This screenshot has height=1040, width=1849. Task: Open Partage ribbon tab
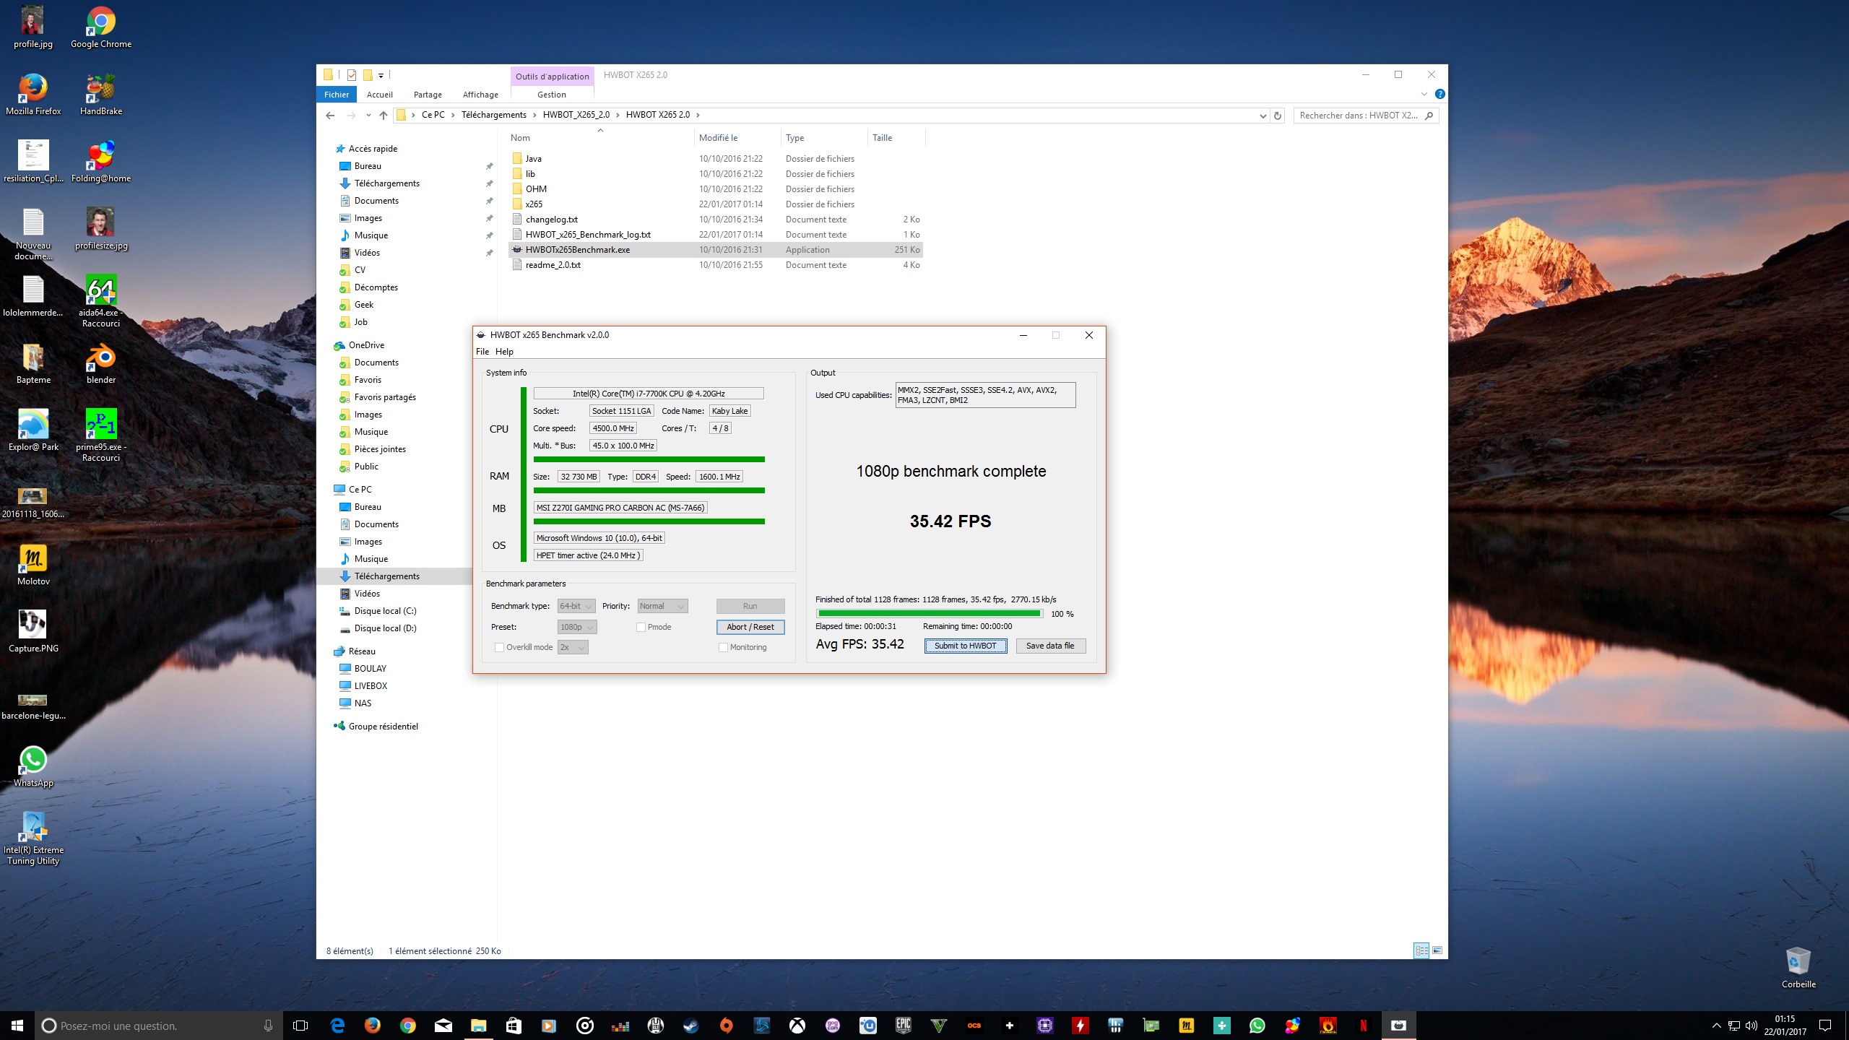[x=428, y=95]
